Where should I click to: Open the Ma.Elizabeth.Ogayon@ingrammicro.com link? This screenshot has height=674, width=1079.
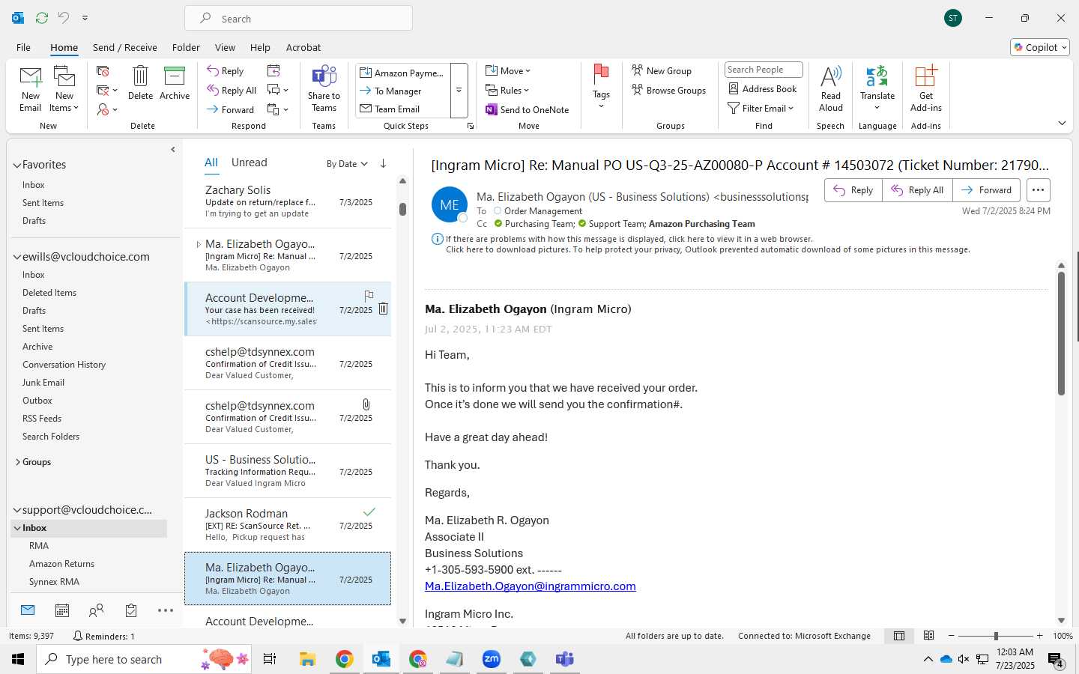click(x=530, y=586)
